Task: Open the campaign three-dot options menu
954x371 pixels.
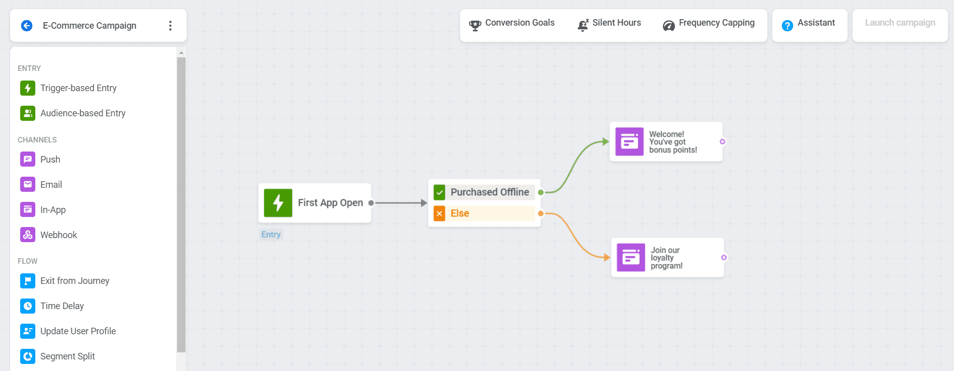Action: tap(171, 26)
